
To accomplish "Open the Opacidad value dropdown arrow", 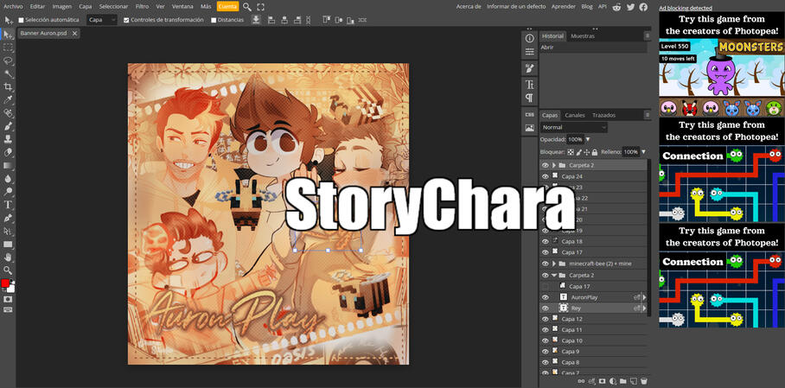I will coord(588,139).
